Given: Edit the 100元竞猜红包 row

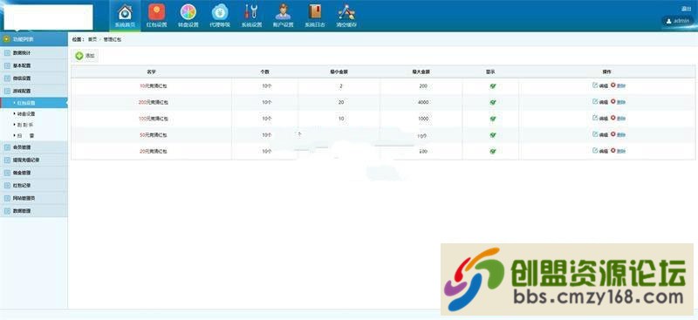Looking at the screenshot, I should pyautogui.click(x=599, y=119).
